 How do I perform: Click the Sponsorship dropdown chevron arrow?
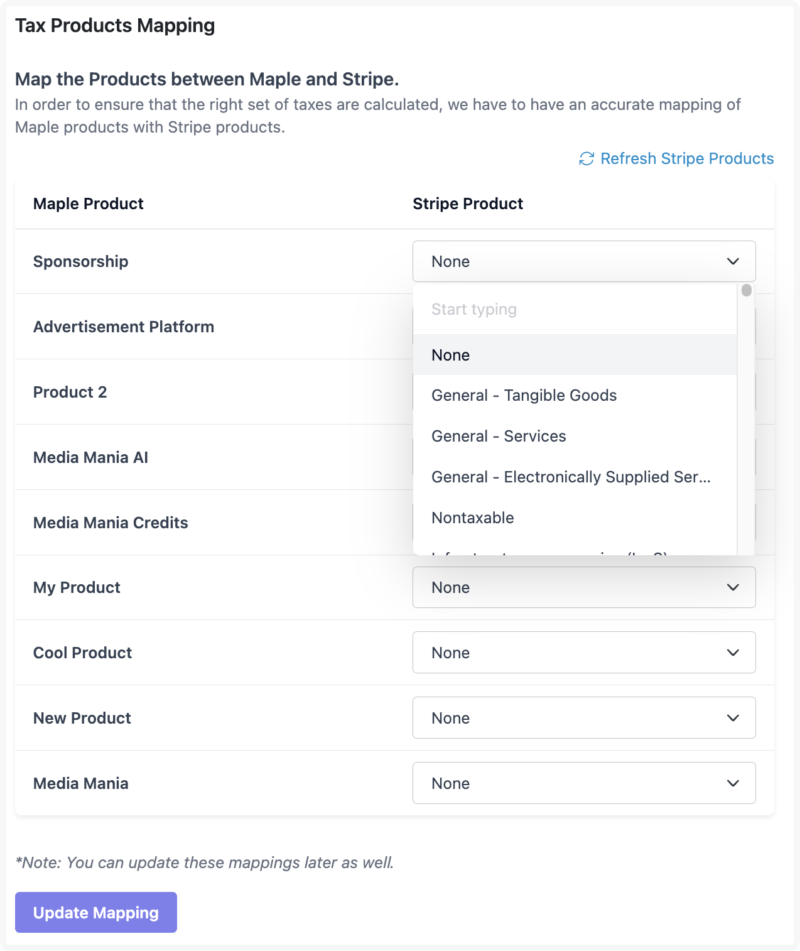[733, 261]
